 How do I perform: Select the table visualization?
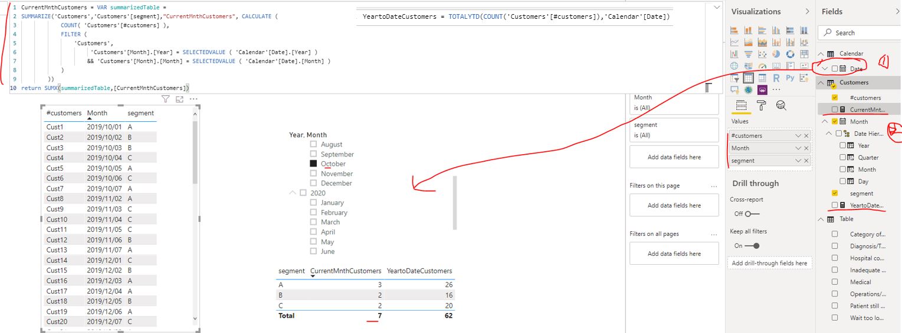click(x=748, y=78)
